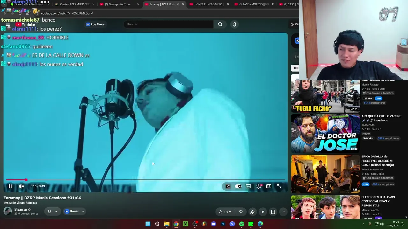Open File Explorer from the taskbar
Screen dimensions: 408x229
point(167,224)
